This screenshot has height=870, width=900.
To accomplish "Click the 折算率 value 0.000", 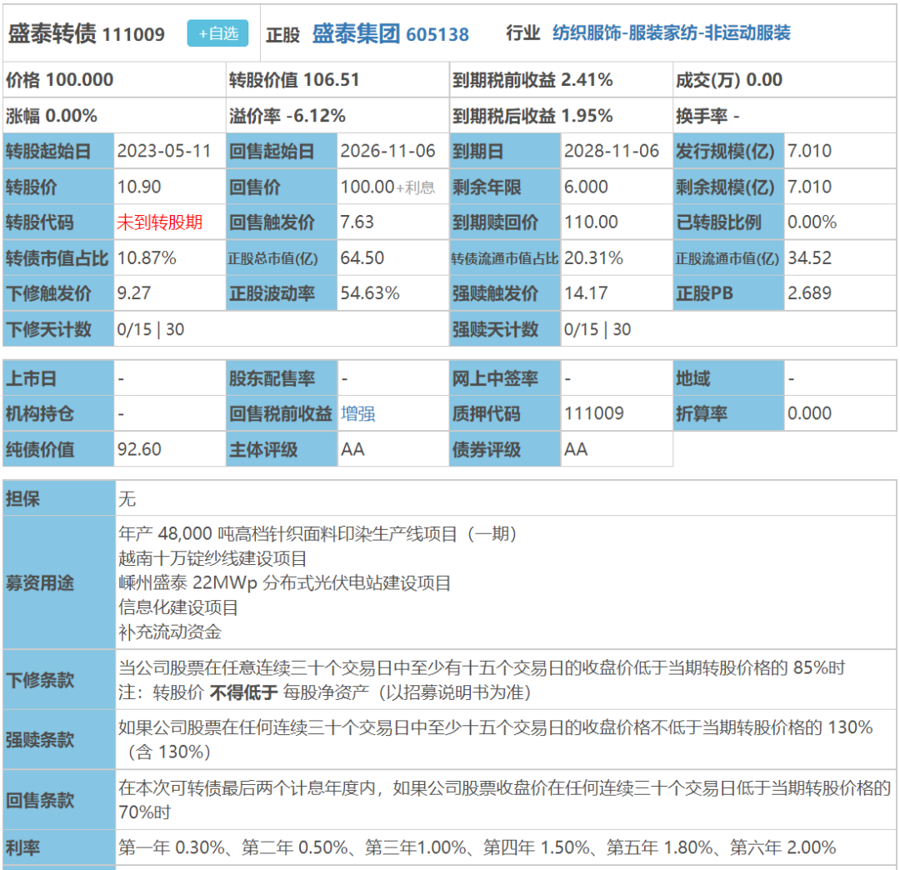I will [x=809, y=413].
